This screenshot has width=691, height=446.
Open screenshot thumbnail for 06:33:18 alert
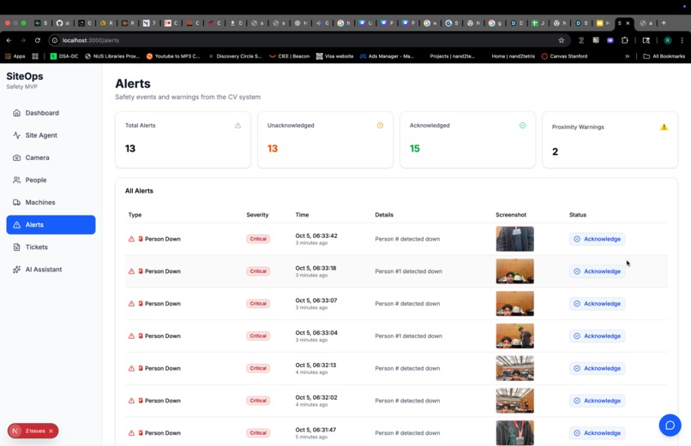coord(514,271)
